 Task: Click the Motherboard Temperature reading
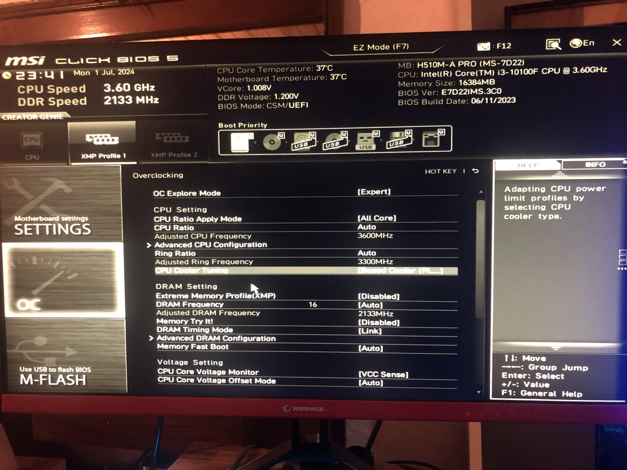[282, 78]
